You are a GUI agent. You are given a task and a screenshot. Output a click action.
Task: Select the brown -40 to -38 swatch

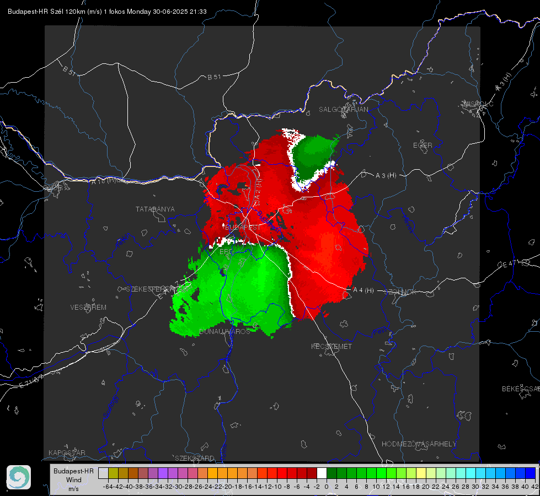tap(133, 473)
